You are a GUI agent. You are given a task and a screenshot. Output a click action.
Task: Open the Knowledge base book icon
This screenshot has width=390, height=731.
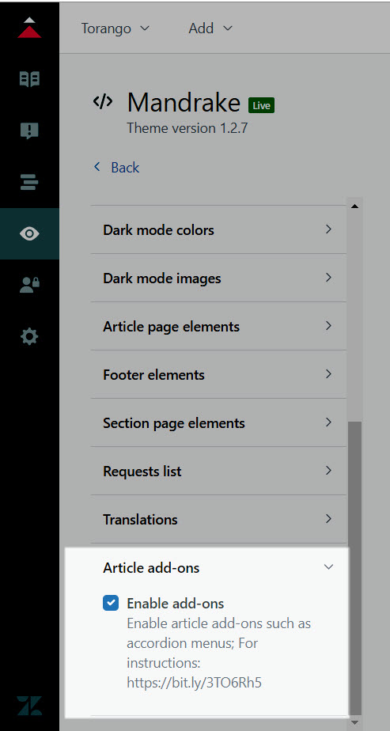[29, 79]
